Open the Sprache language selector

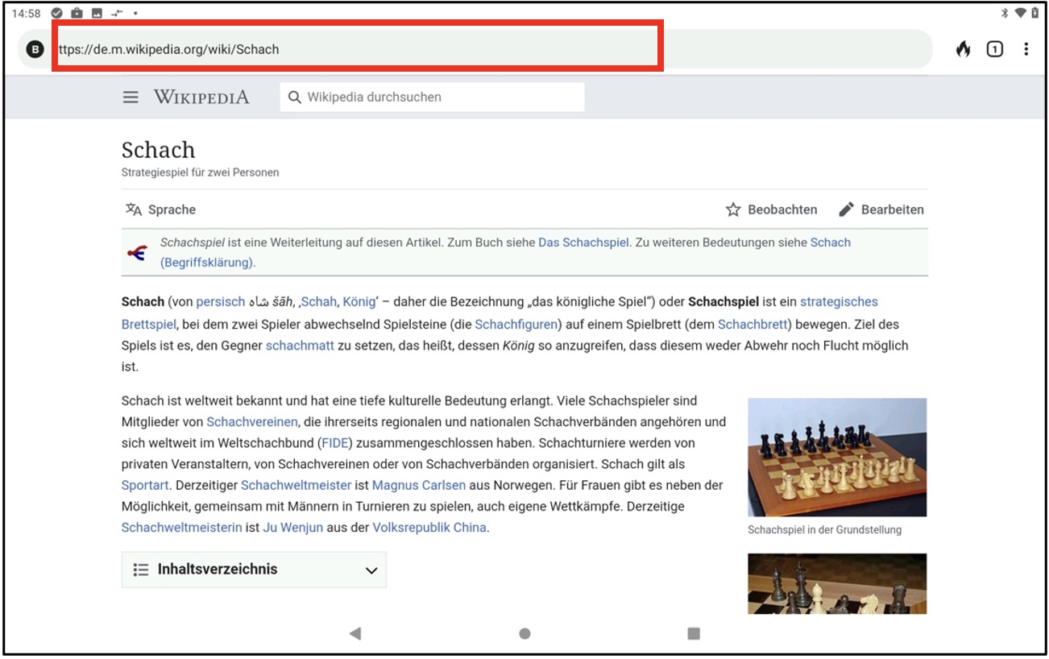pyautogui.click(x=160, y=209)
